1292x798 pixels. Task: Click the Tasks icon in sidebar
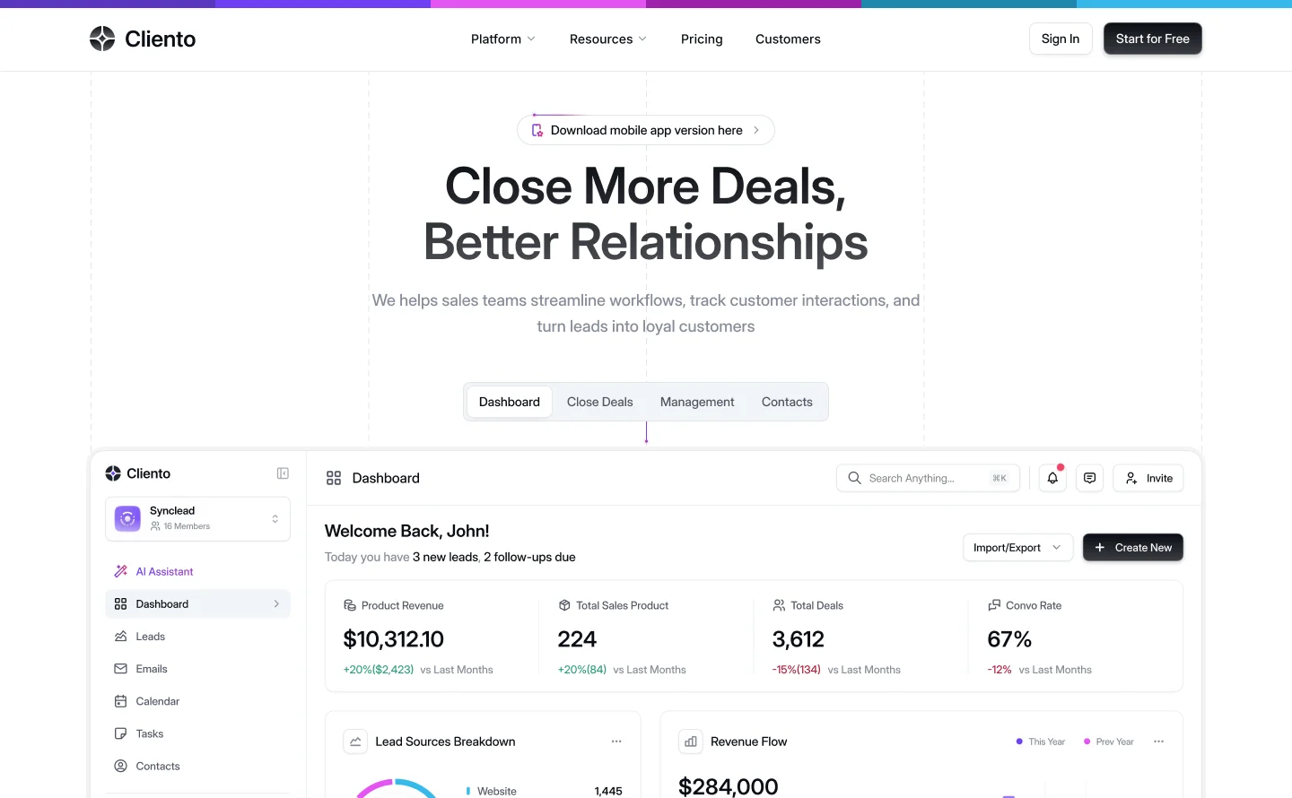point(120,733)
